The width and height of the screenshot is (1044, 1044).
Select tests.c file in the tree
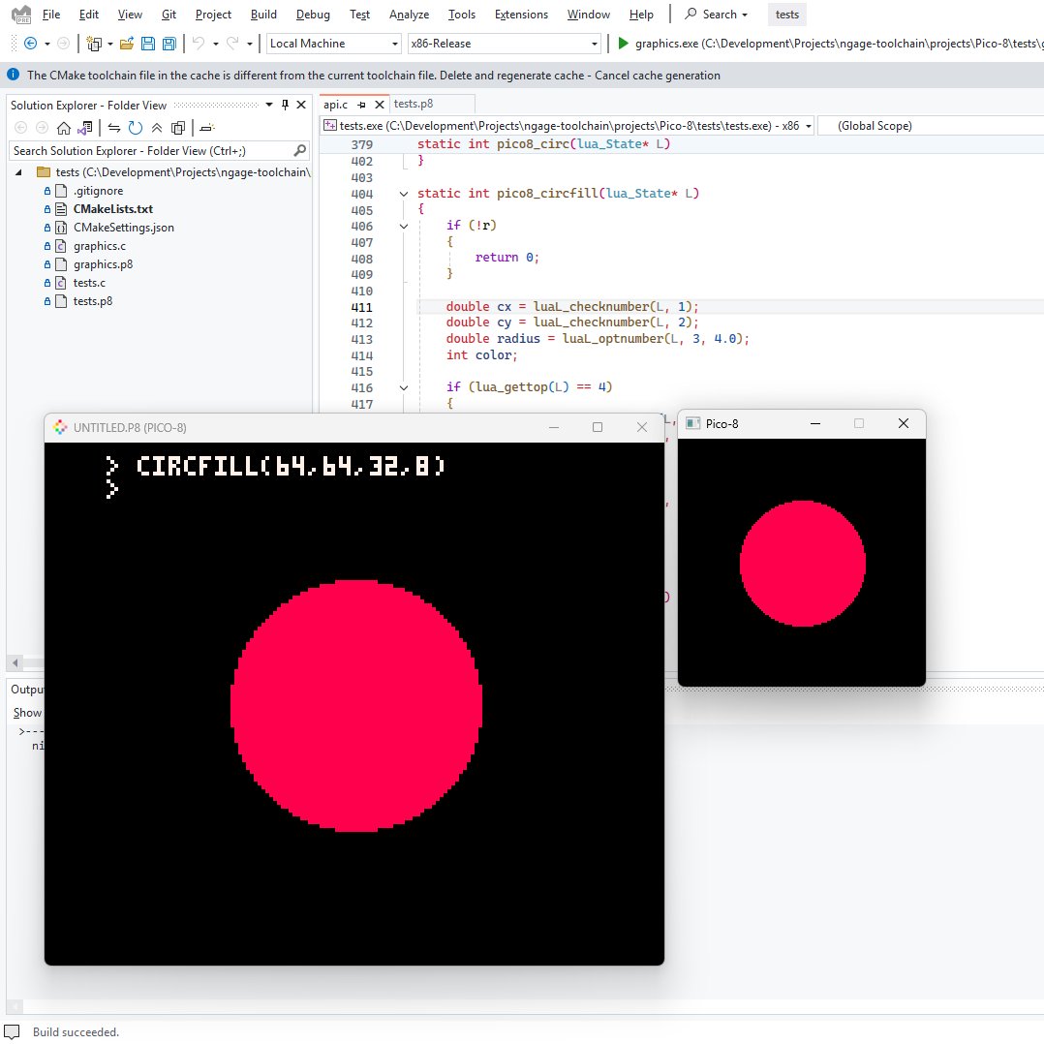pos(89,283)
